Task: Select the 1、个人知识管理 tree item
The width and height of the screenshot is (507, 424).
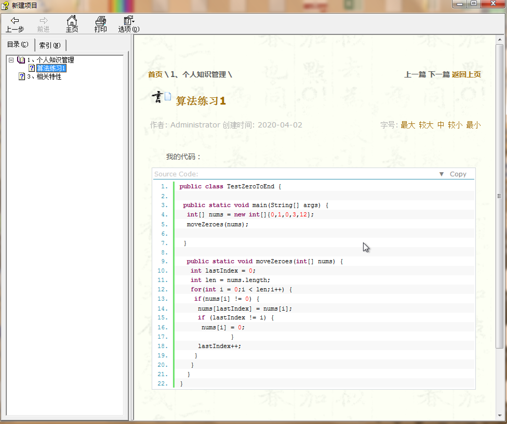Action: click(x=51, y=60)
